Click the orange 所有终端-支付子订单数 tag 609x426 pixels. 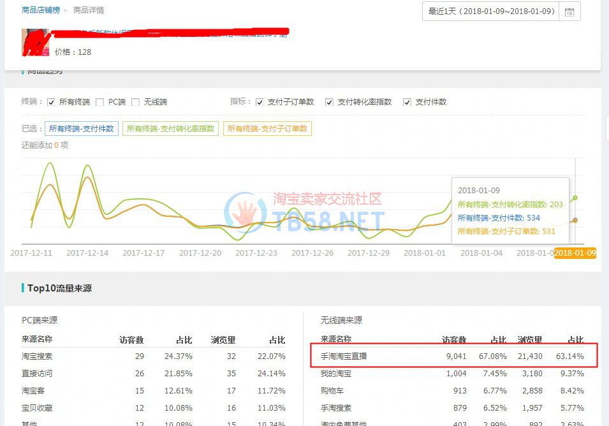pos(267,129)
